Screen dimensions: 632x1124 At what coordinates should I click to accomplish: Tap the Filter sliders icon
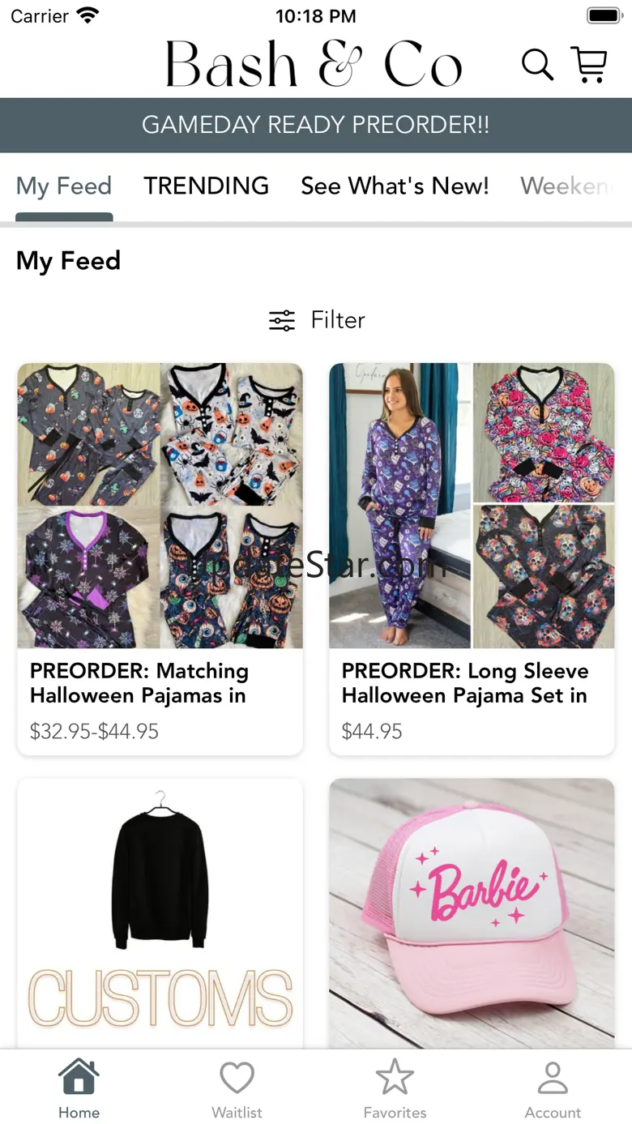tap(282, 321)
